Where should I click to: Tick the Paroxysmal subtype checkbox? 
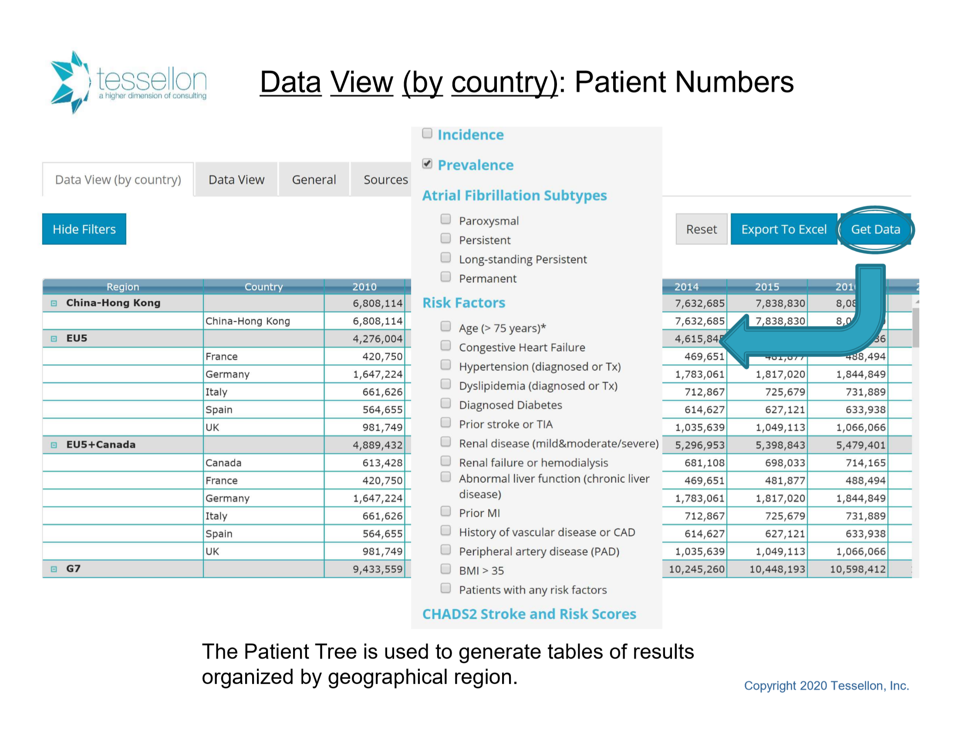click(x=445, y=219)
